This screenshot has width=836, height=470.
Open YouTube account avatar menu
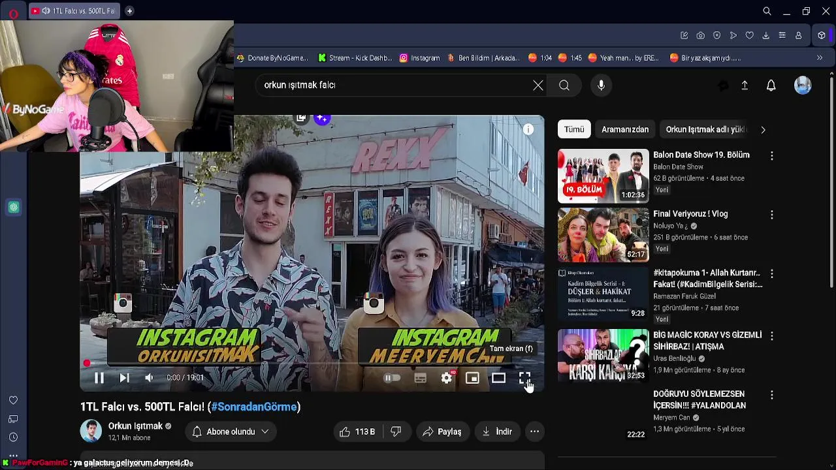[803, 85]
